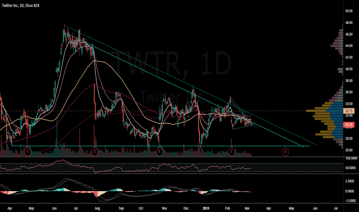The width and height of the screenshot is (359, 212).
Task: Click the Feb label on time axis
Action: 227,208
